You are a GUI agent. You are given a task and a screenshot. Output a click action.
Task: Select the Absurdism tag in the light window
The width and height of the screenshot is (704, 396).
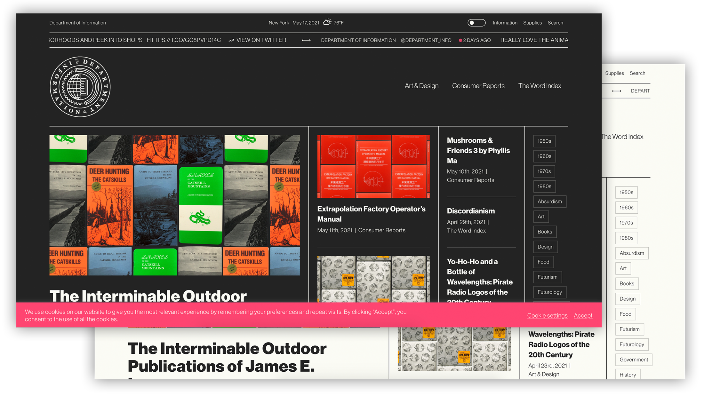click(632, 253)
